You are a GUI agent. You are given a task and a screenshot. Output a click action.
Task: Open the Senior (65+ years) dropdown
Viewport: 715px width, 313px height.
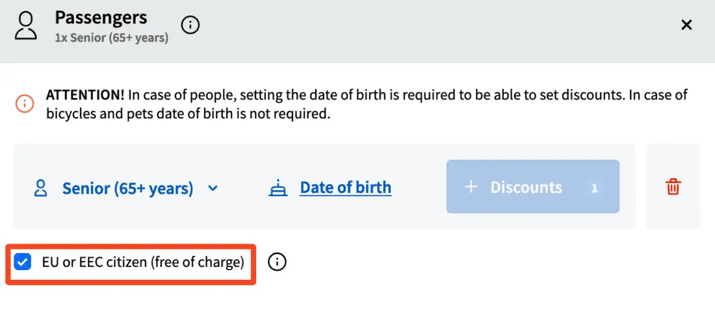127,188
